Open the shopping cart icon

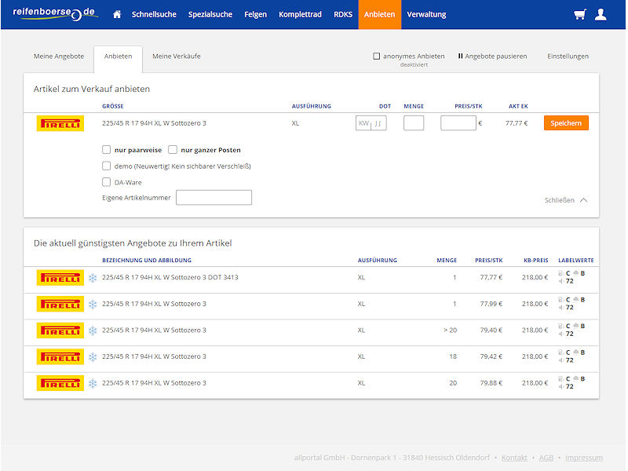coord(579,14)
